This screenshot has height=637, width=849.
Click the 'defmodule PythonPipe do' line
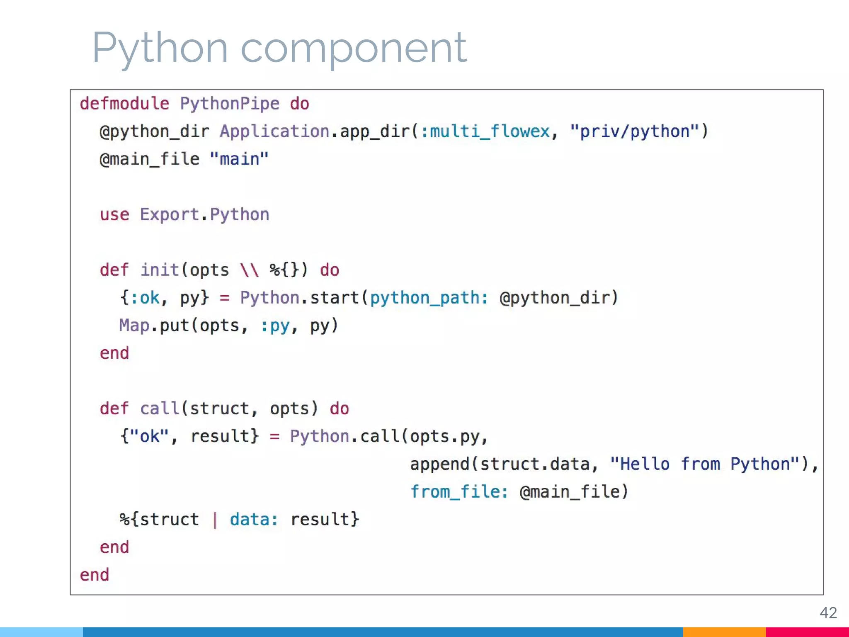pos(194,103)
